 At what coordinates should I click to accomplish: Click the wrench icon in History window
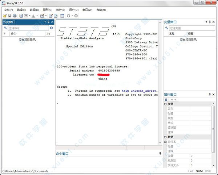5,28
